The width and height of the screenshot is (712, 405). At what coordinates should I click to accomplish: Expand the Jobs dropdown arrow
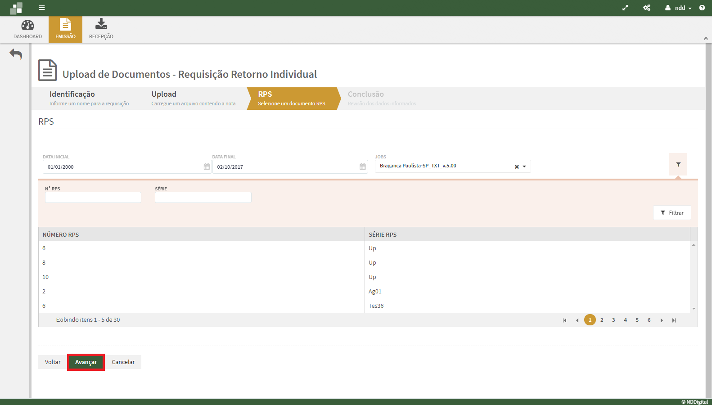[524, 166]
